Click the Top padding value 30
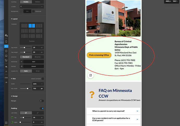This screenshot has height=126, width=180. pos(36,117)
